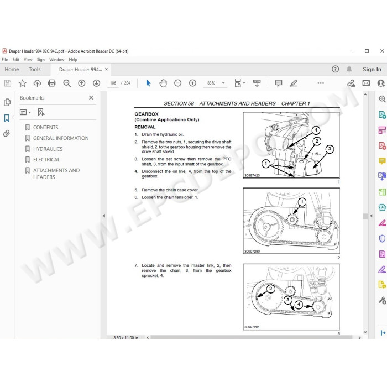Add new bookmark icon in Bookmarks panel
The height and width of the screenshot is (387, 387).
coord(41,112)
